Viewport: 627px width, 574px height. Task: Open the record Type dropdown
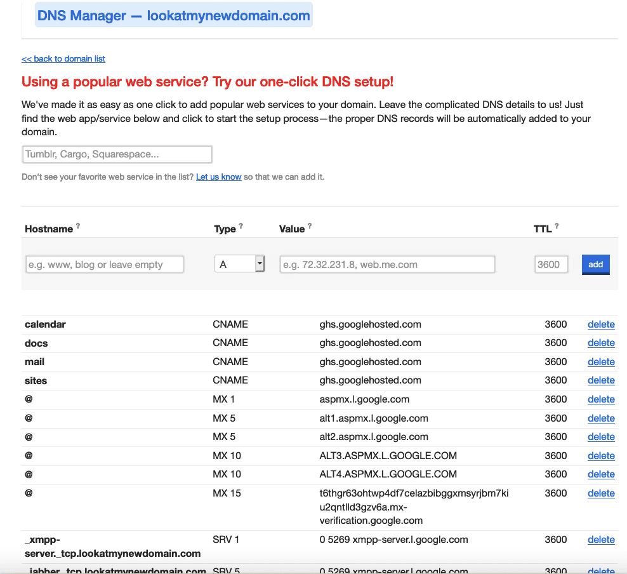coord(239,264)
